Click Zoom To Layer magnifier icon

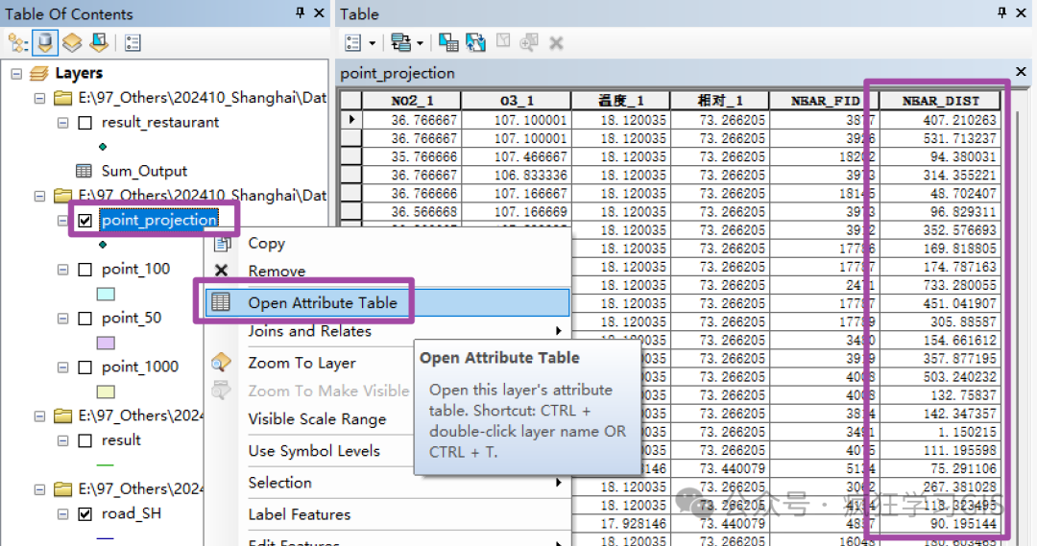(x=221, y=362)
